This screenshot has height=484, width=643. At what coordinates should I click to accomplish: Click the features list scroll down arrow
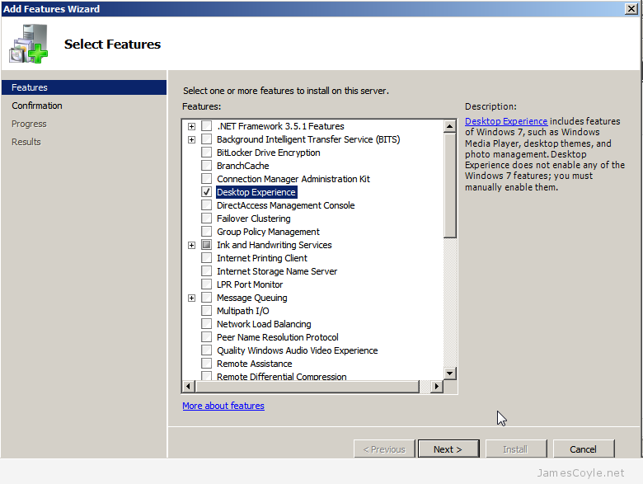450,374
